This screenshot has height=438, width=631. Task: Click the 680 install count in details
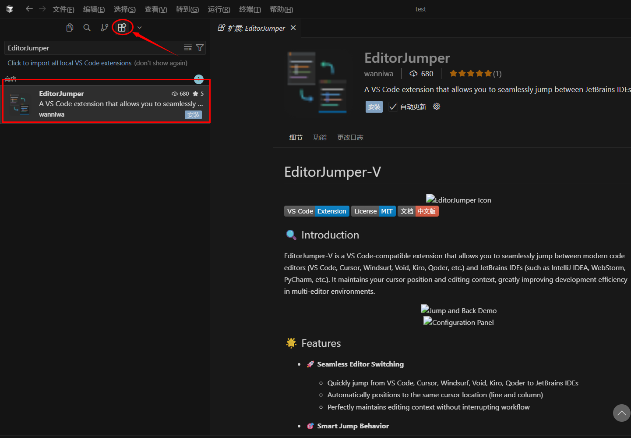pyautogui.click(x=421, y=74)
